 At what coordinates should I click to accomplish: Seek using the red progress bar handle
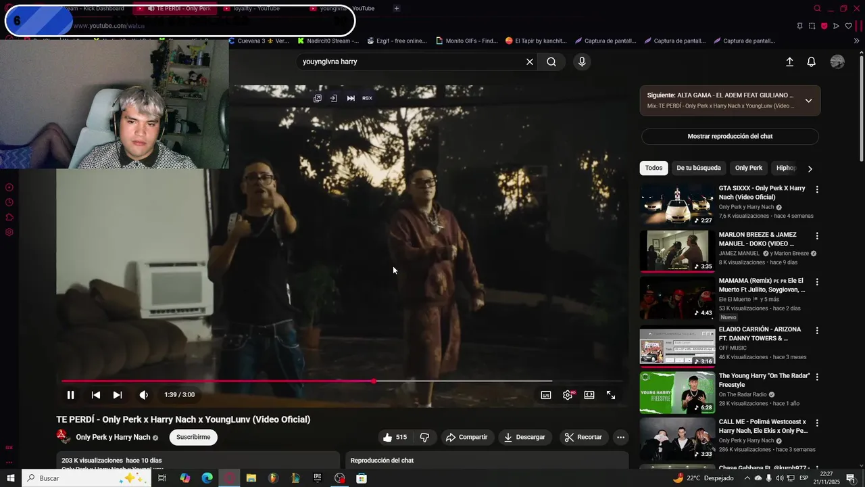pos(374,381)
